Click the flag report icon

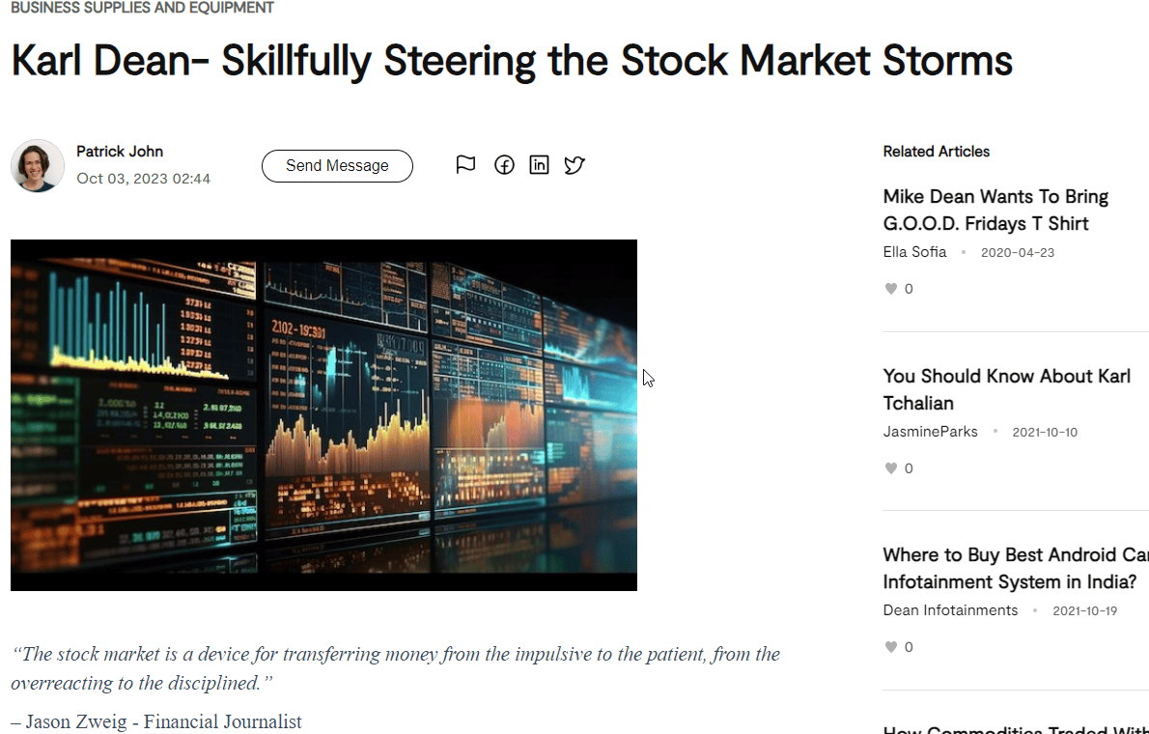click(x=465, y=165)
